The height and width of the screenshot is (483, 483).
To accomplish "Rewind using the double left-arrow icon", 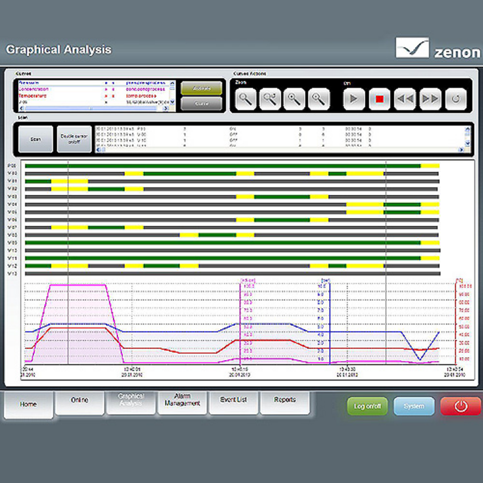I will pyautogui.click(x=406, y=98).
